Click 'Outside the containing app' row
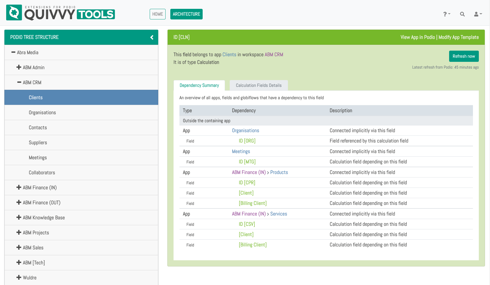Image resolution: width=490 pixels, height=285 pixels. 326,121
